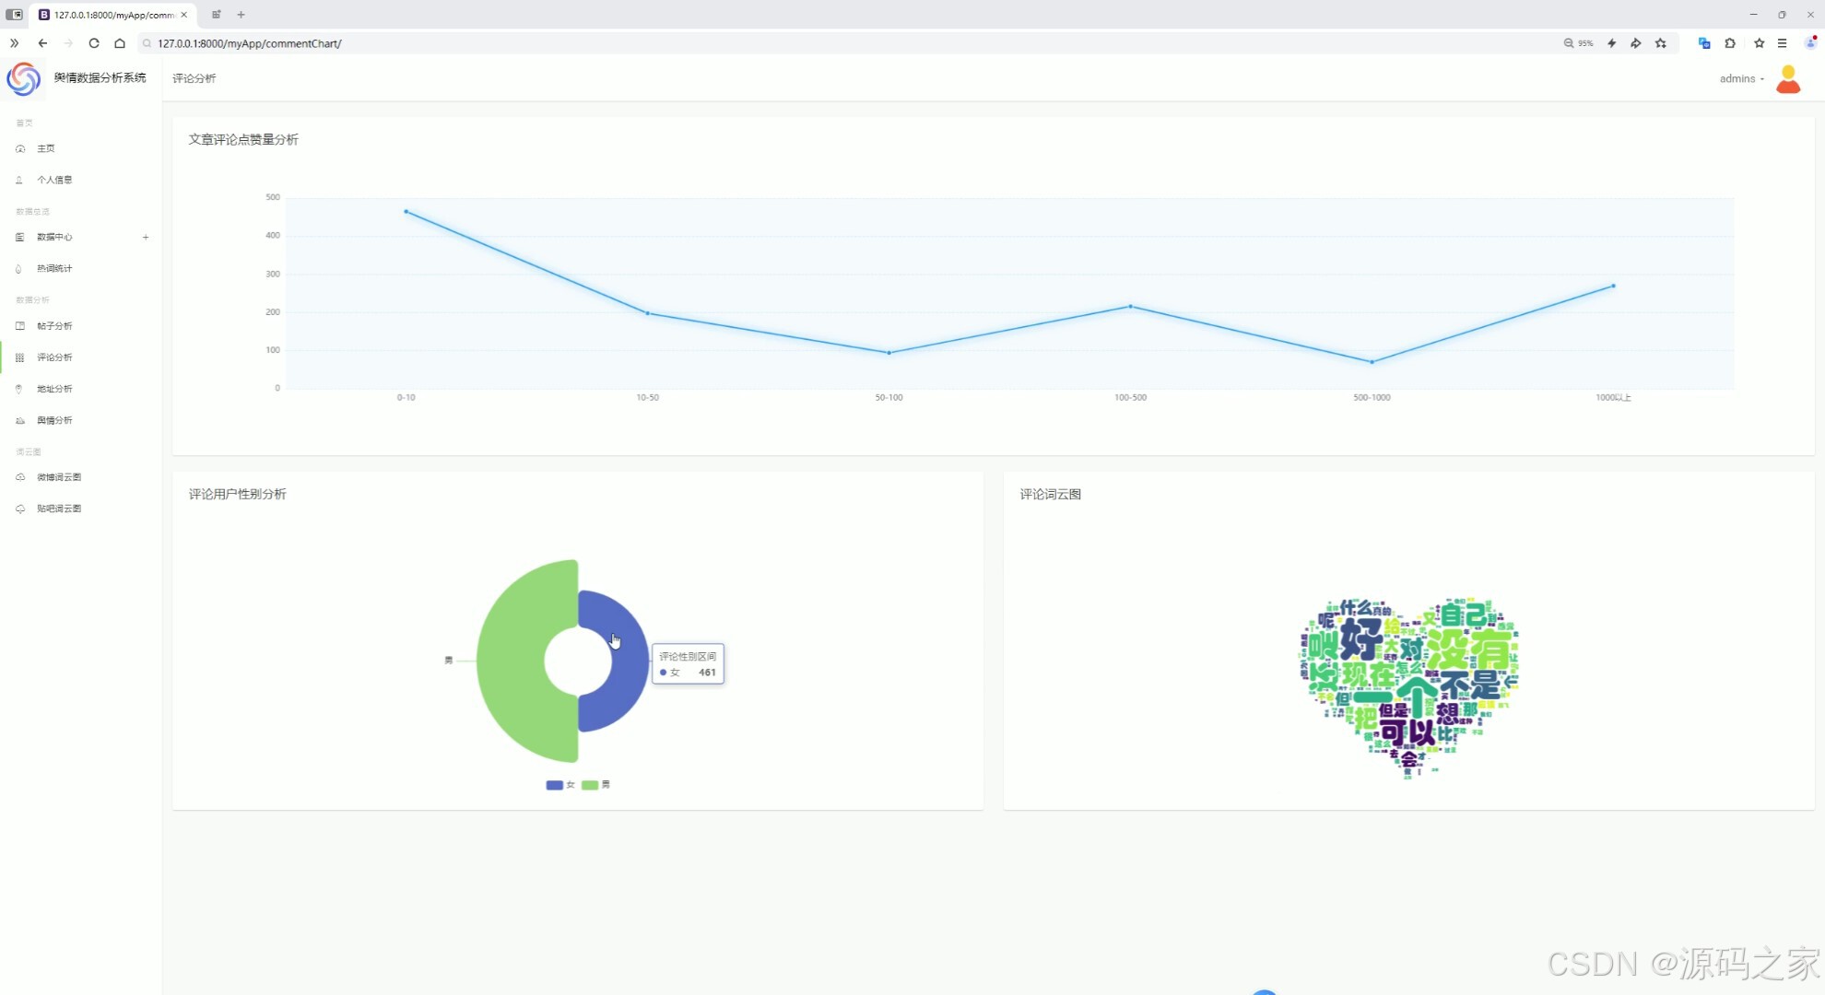Click the 地址分析 location pin icon
The width and height of the screenshot is (1825, 995).
19,389
